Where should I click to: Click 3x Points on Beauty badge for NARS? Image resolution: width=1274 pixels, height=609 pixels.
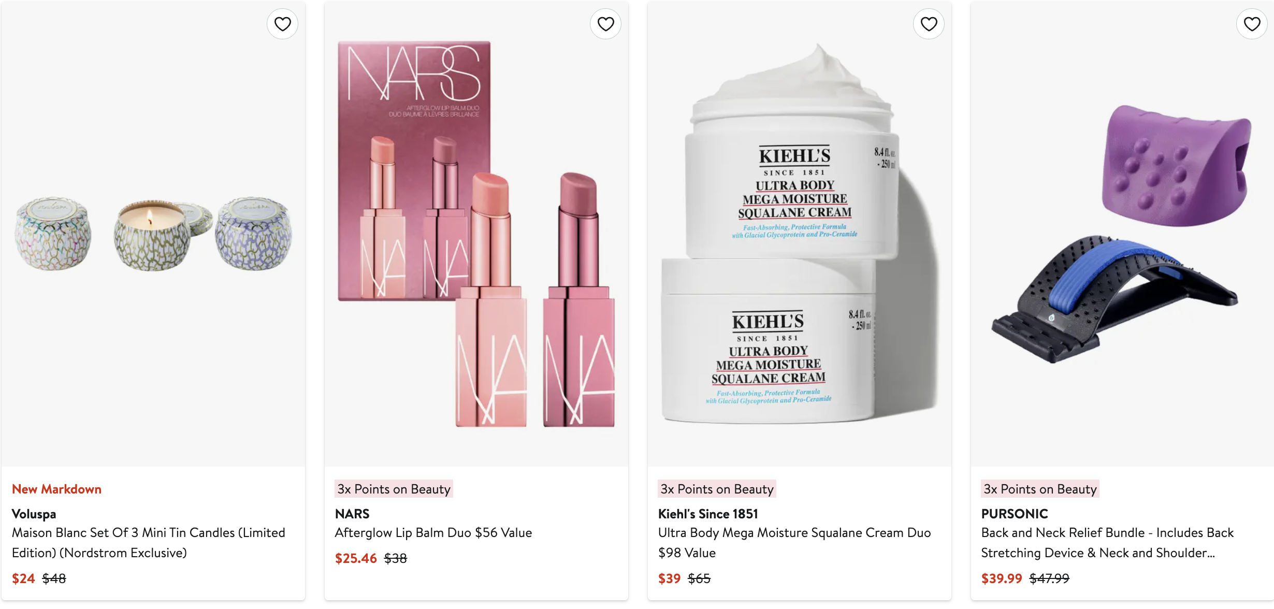(394, 489)
